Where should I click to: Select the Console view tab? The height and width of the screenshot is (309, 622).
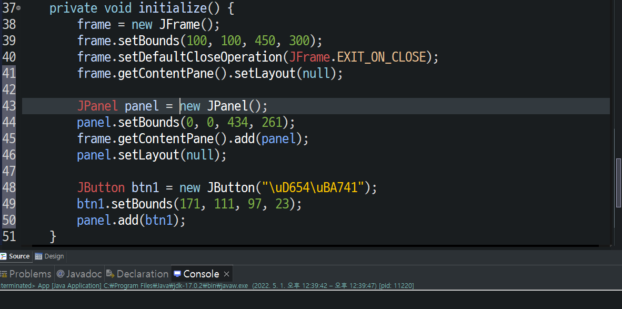[x=201, y=274]
